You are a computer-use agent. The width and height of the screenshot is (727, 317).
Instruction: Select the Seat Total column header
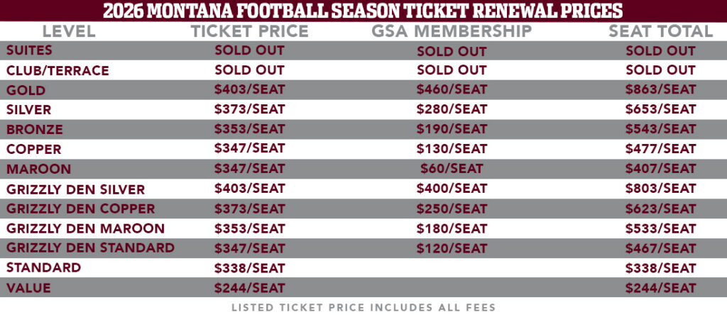660,31
